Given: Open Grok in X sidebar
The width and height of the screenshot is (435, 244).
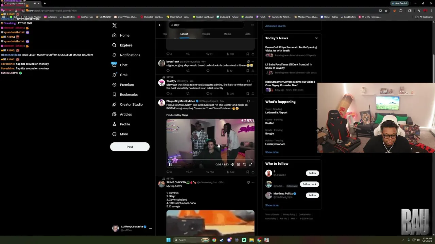Looking at the screenshot, I should [x=120, y=75].
